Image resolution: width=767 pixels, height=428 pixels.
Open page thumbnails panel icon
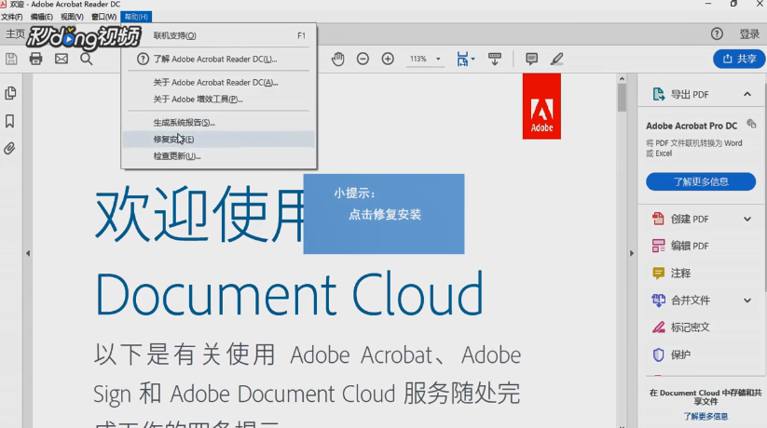point(10,93)
